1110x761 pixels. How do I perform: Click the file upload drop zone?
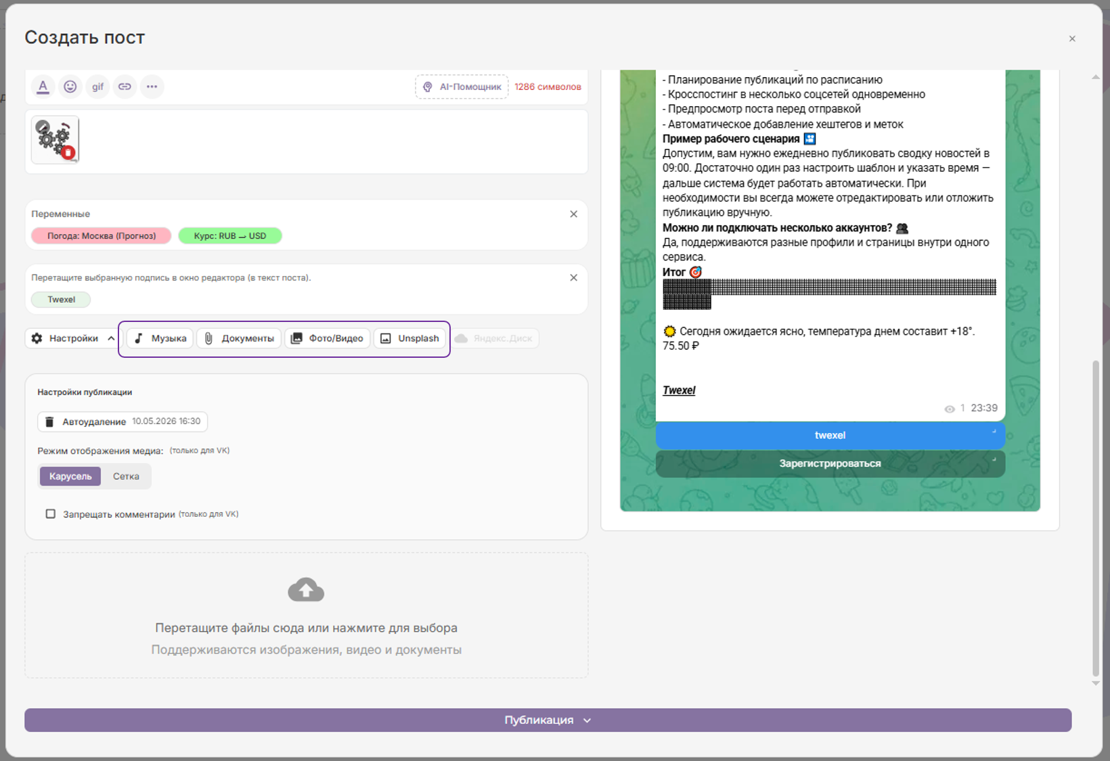click(x=306, y=615)
